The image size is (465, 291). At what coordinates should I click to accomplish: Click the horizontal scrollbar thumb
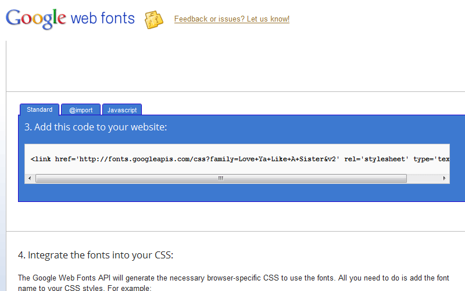click(221, 178)
